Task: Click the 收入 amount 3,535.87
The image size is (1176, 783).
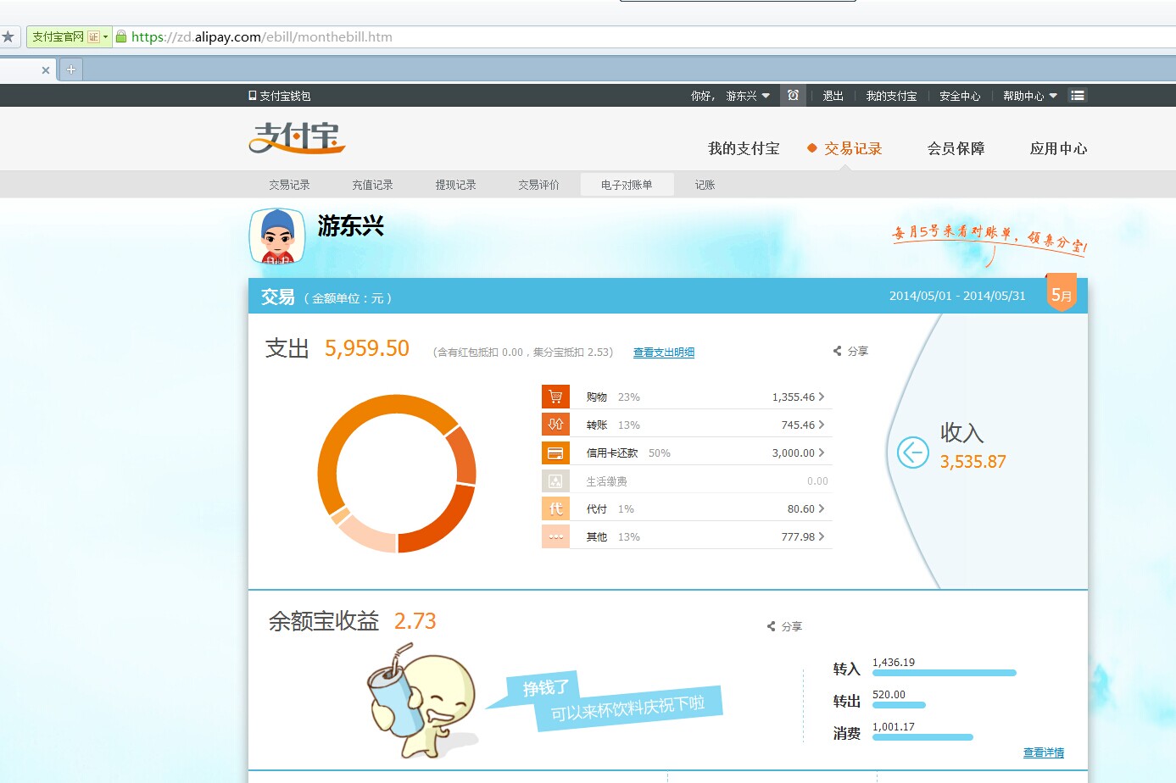Action: 973,462
